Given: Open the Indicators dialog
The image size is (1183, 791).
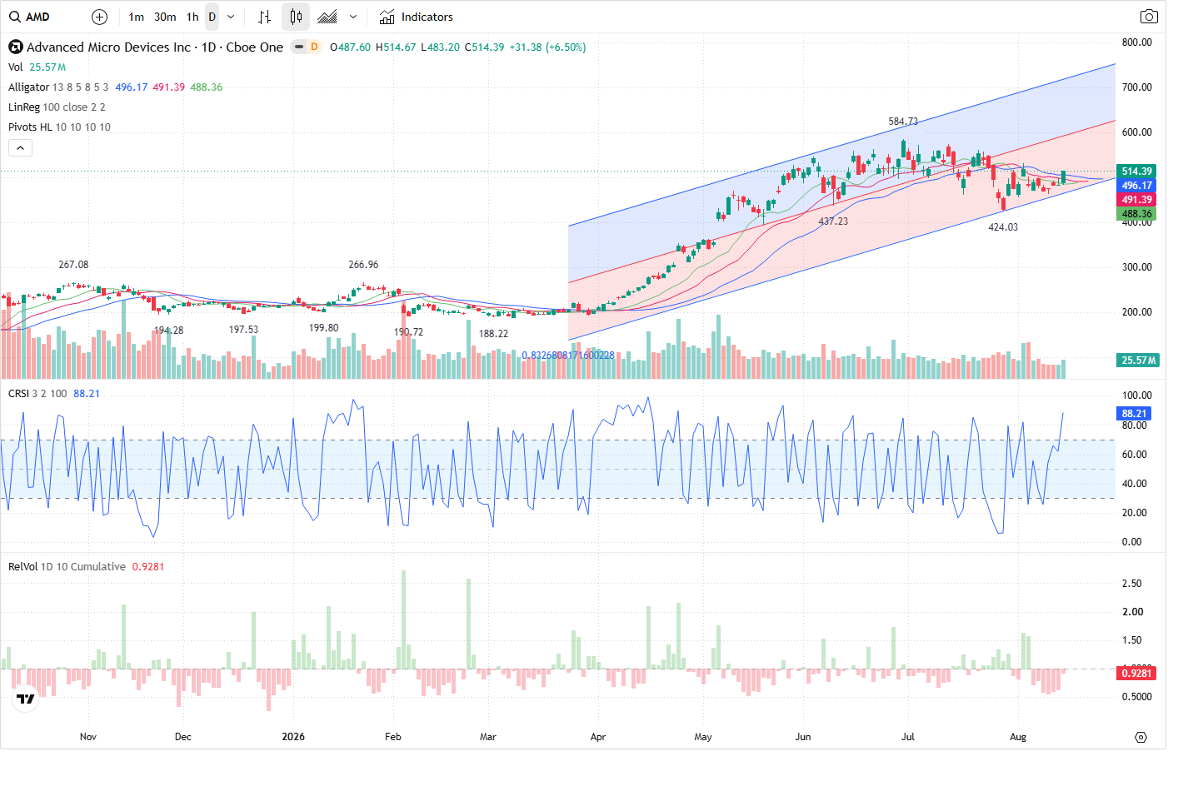Looking at the screenshot, I should tap(417, 17).
